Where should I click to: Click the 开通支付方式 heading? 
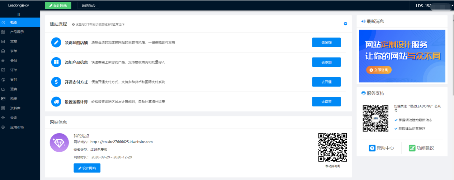[x=76, y=82]
